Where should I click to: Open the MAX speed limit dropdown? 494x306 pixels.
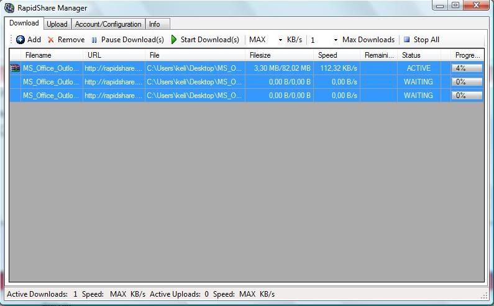280,40
